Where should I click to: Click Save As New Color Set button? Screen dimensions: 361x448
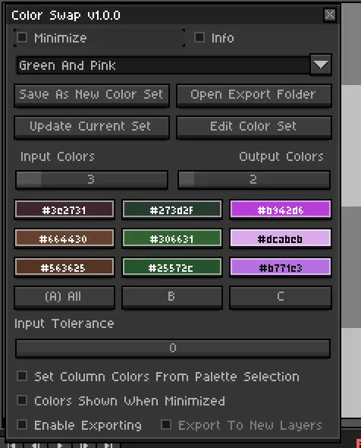92,96
